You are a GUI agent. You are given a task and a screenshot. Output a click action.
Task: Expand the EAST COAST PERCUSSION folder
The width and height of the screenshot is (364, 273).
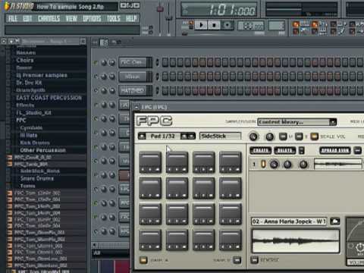tap(49, 98)
